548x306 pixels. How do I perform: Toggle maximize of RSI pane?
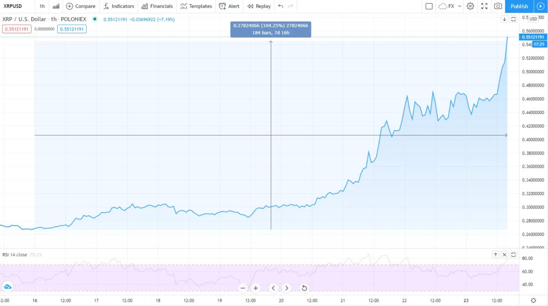(x=513, y=255)
